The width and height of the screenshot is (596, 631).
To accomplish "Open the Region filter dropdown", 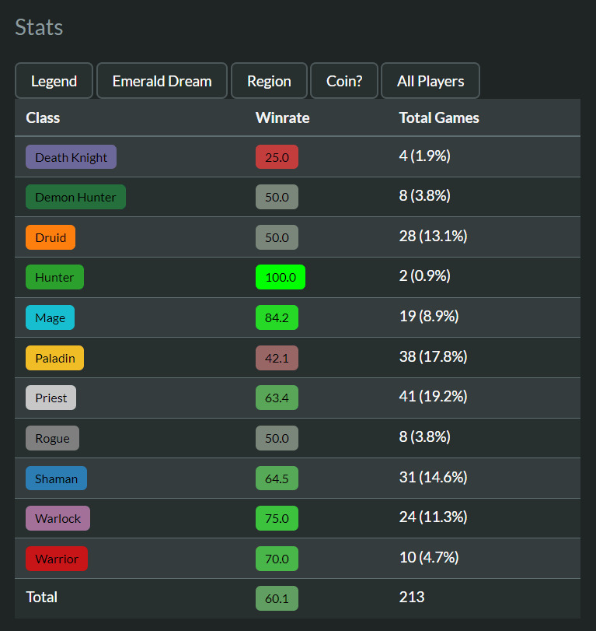I will [269, 81].
